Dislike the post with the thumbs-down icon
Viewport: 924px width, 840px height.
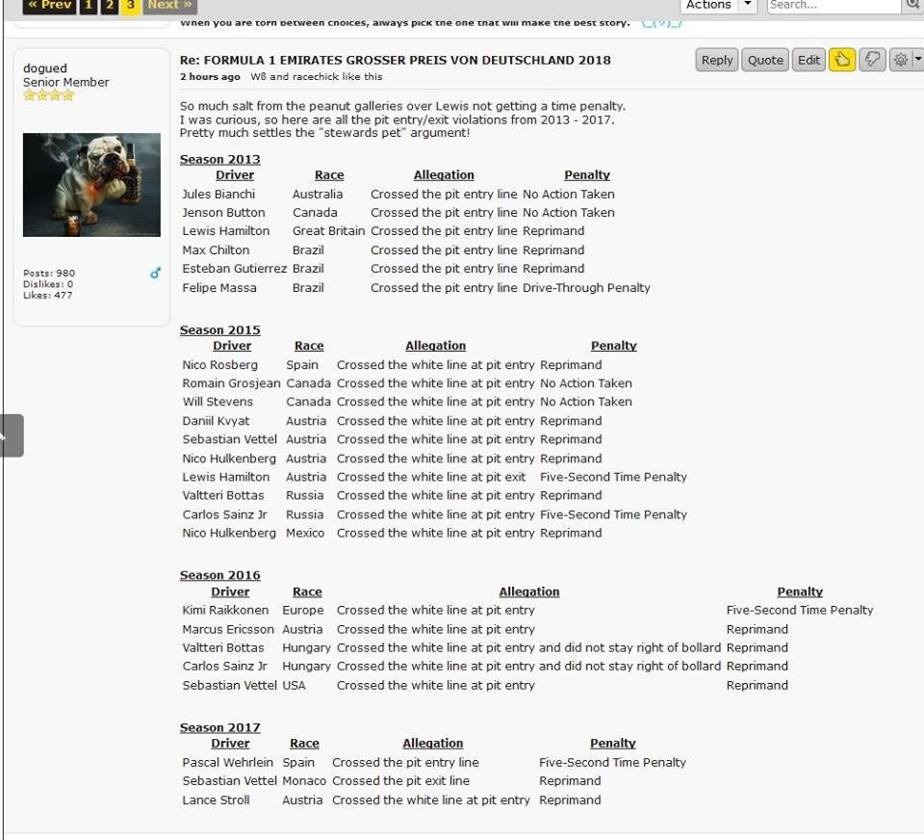click(x=872, y=60)
